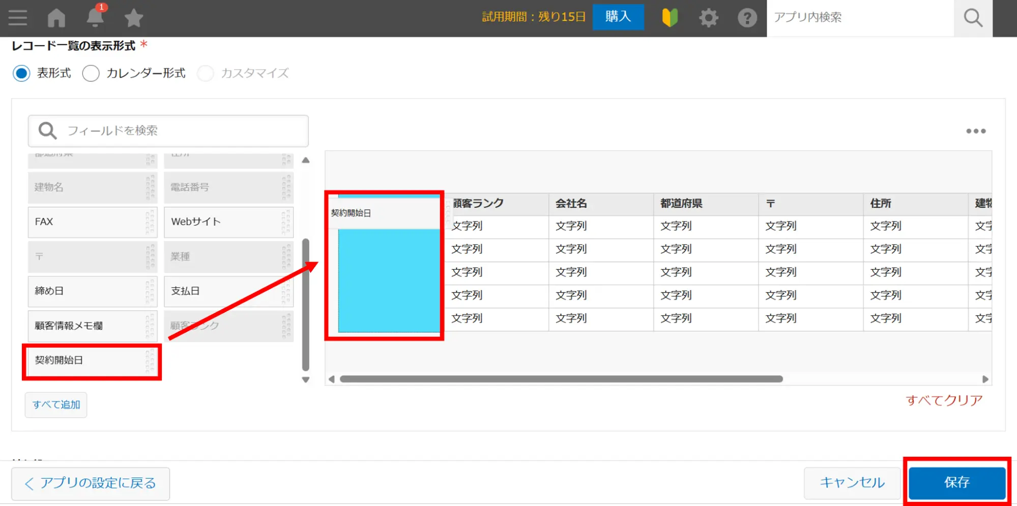This screenshot has height=506, width=1017.
Task: Open the help question mark icon
Action: (x=747, y=18)
